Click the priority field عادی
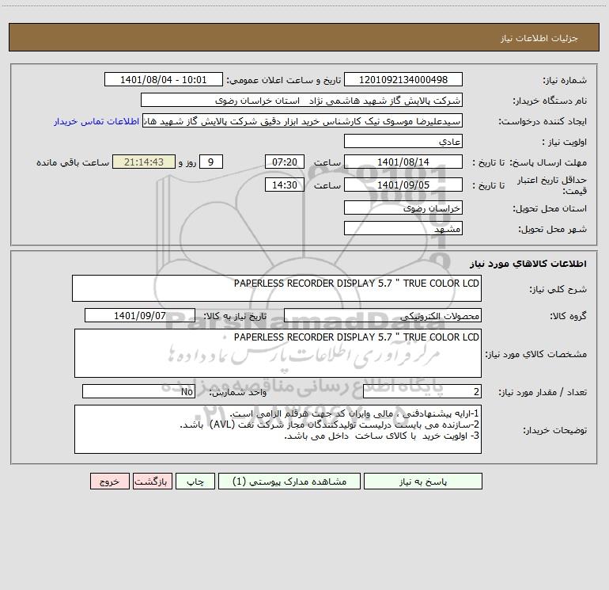The height and width of the screenshot is (590, 609). (x=403, y=141)
